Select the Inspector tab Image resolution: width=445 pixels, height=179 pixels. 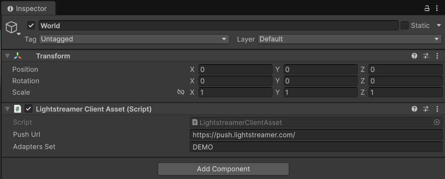pos(28,8)
